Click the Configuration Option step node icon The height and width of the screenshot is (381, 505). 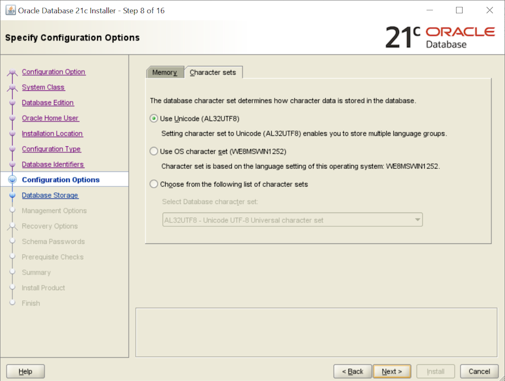(x=13, y=73)
